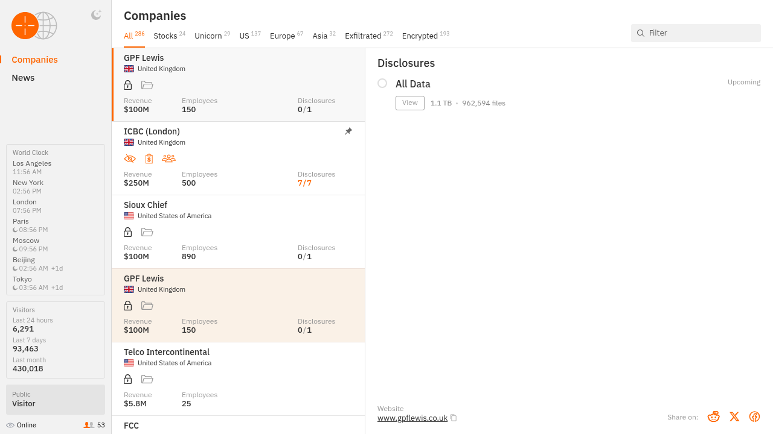Click the Tokyo world clock entry
This screenshot has width=773, height=434.
click(37, 283)
